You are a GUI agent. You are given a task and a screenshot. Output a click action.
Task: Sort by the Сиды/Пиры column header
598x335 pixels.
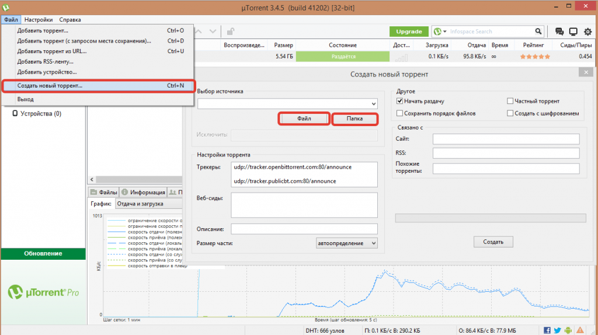(575, 45)
